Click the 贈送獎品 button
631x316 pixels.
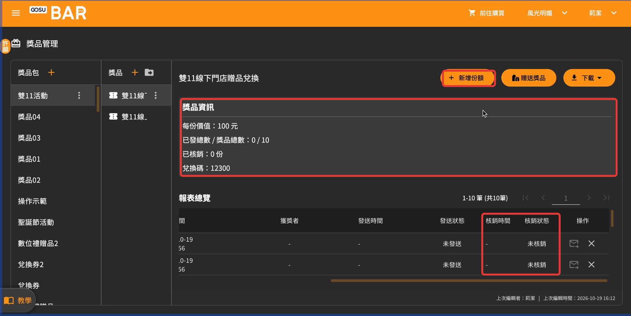(x=529, y=78)
